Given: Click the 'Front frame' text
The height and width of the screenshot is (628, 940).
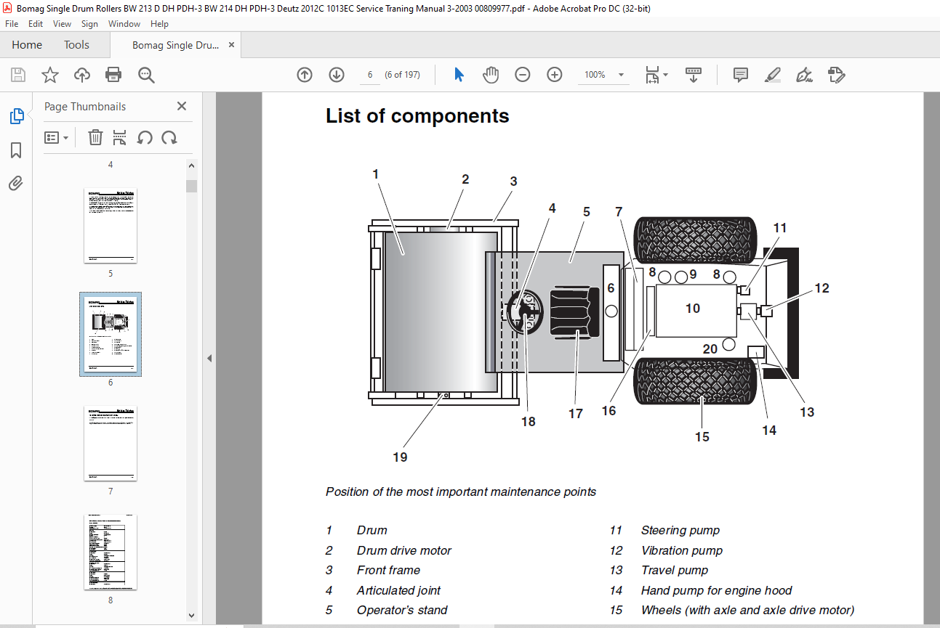Looking at the screenshot, I should tap(388, 571).
